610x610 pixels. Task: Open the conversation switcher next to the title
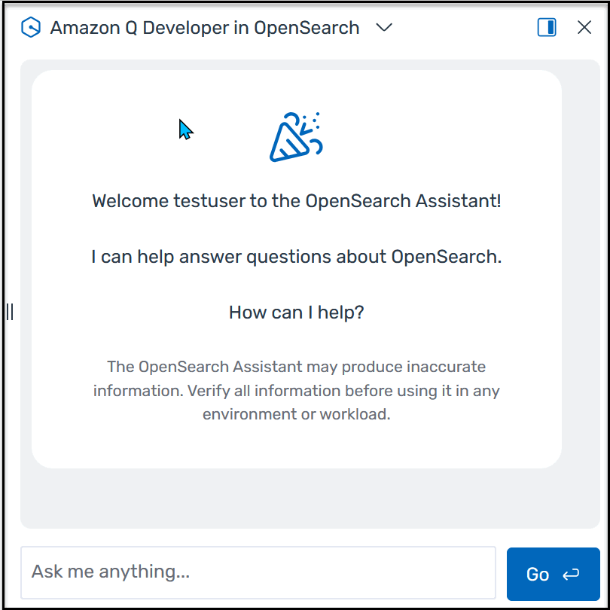click(x=384, y=27)
